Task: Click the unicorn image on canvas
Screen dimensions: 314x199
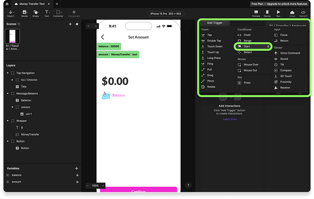Action: 106,96
